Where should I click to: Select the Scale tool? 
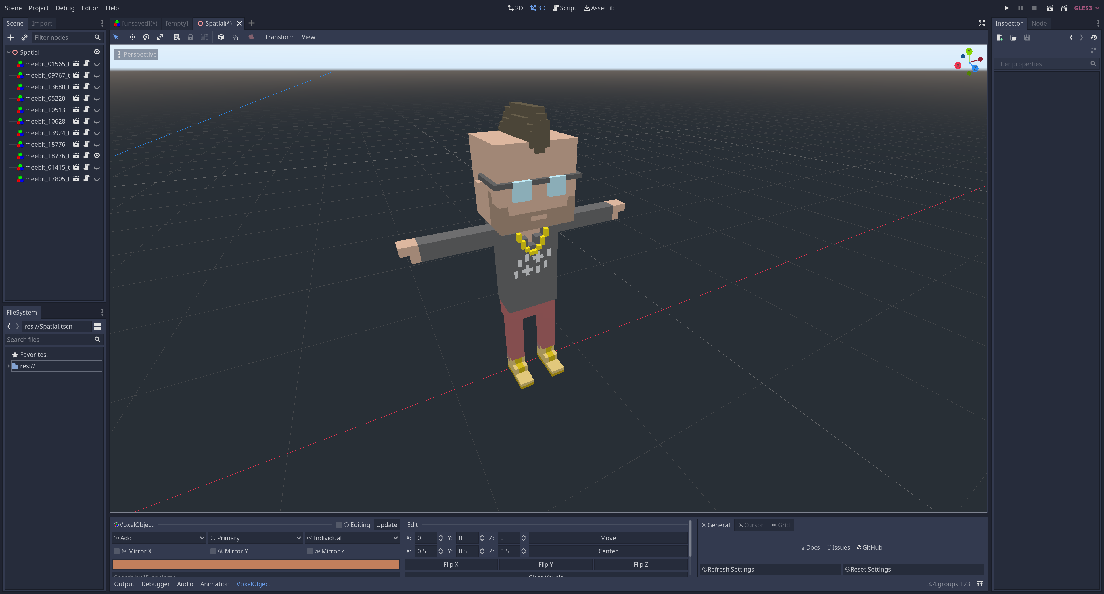point(160,37)
